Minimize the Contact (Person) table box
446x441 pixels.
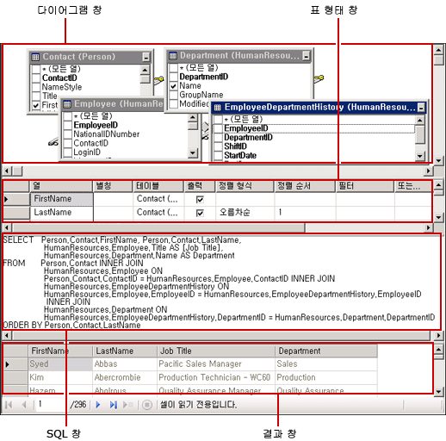coord(146,57)
